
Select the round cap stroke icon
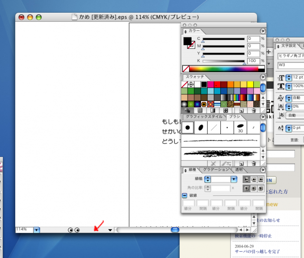(x=255, y=179)
